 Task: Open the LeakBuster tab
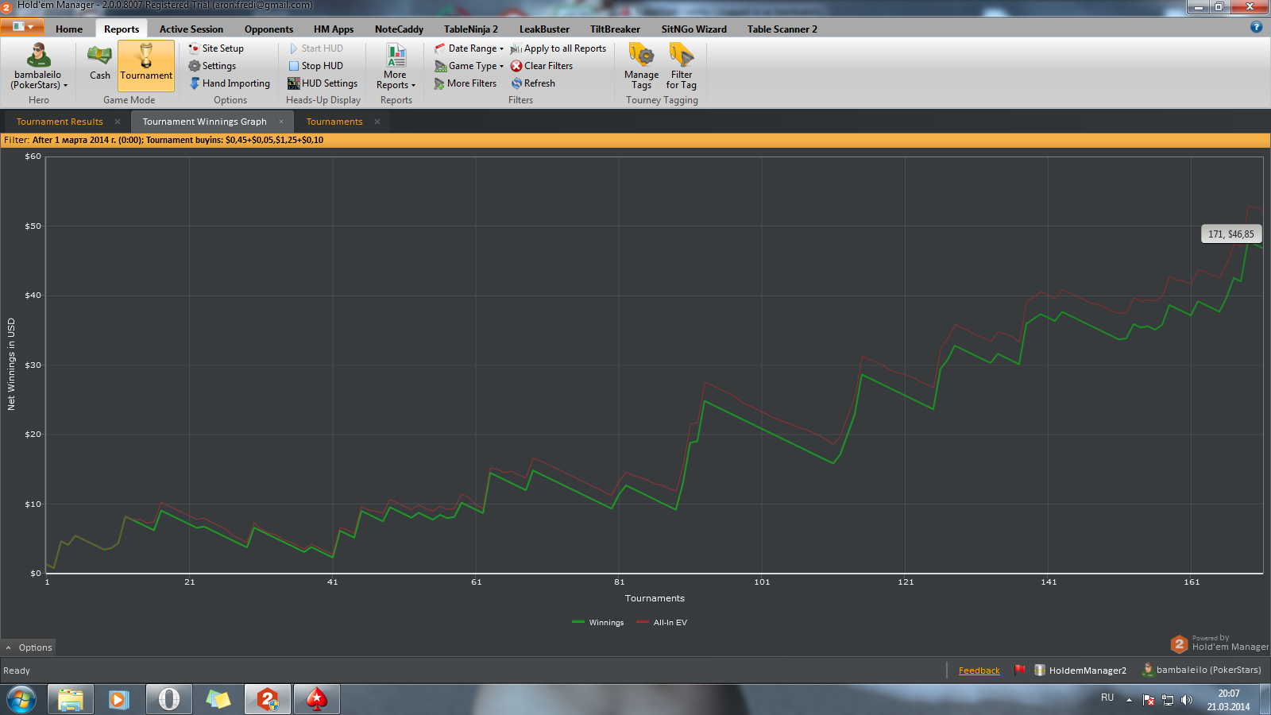coord(544,29)
